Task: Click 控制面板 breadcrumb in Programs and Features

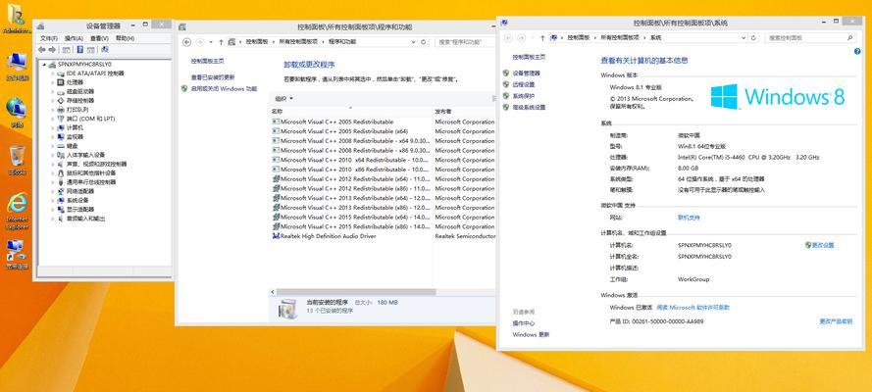Action: (x=256, y=41)
